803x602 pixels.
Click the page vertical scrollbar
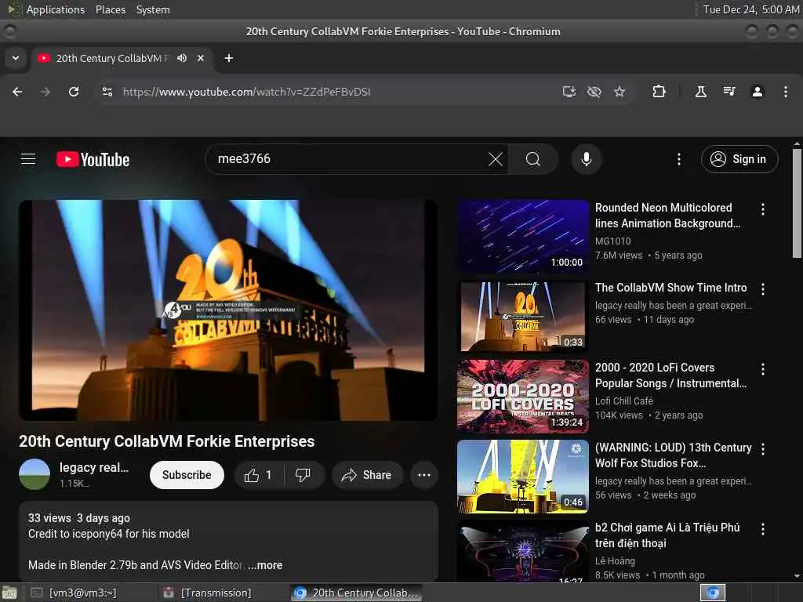point(797,203)
